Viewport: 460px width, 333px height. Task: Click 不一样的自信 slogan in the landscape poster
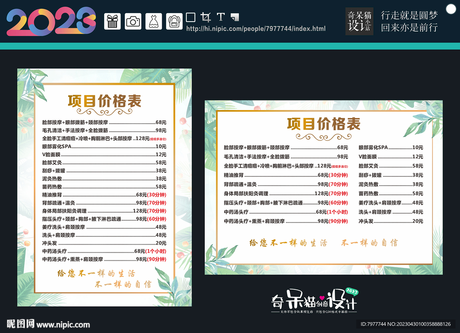tap(370, 243)
